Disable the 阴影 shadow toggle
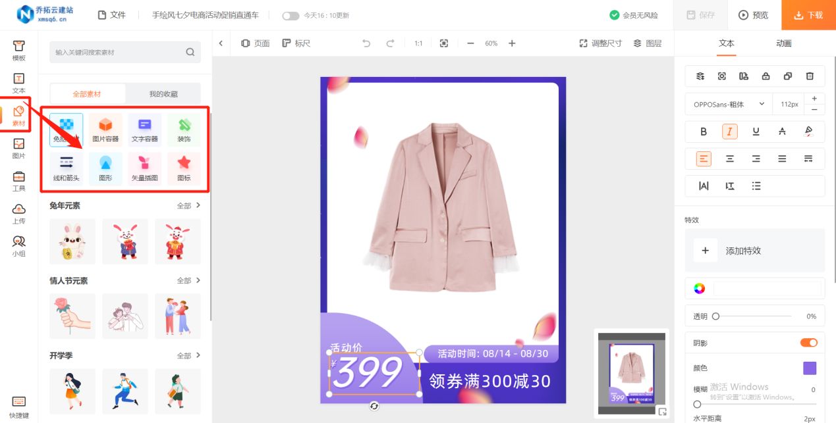 808,342
